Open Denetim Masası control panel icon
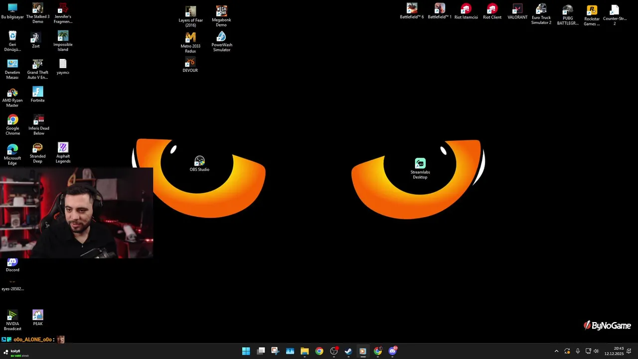Image resolution: width=638 pixels, height=359 pixels. tap(12, 69)
